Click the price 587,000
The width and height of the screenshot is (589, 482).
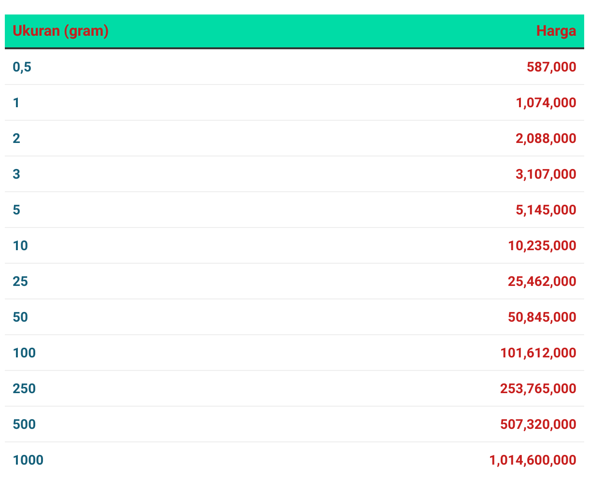[551, 67]
